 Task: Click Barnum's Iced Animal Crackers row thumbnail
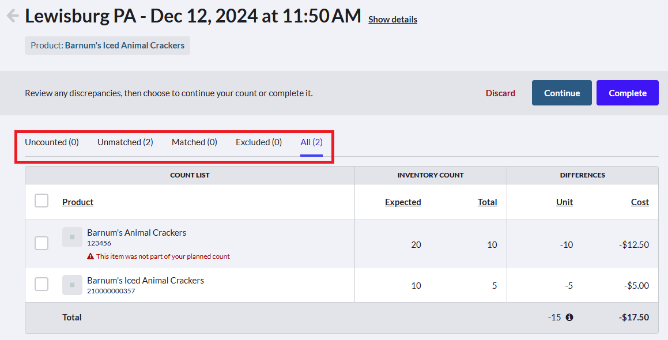pyautogui.click(x=72, y=285)
